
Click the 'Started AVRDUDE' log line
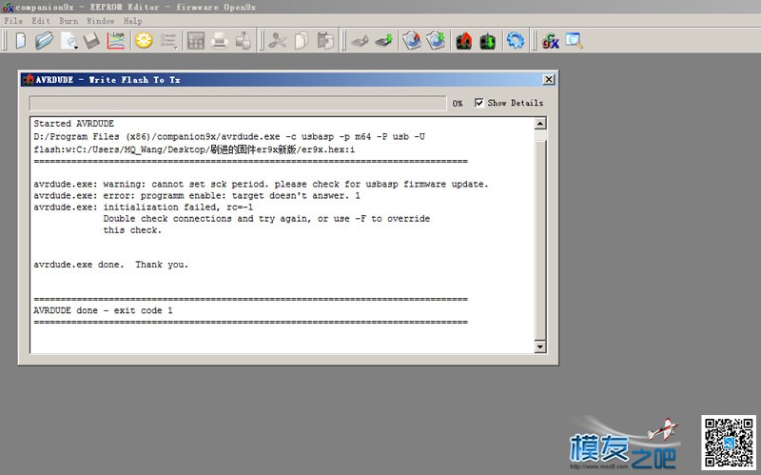point(74,124)
